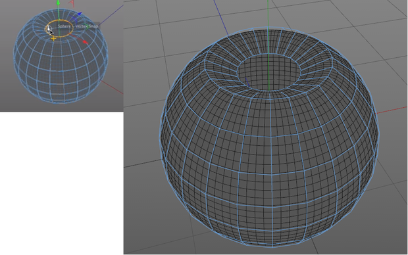Click inside the large sphere's center hole
Image resolution: width=408 pixels, height=255 pixels.
(268, 72)
